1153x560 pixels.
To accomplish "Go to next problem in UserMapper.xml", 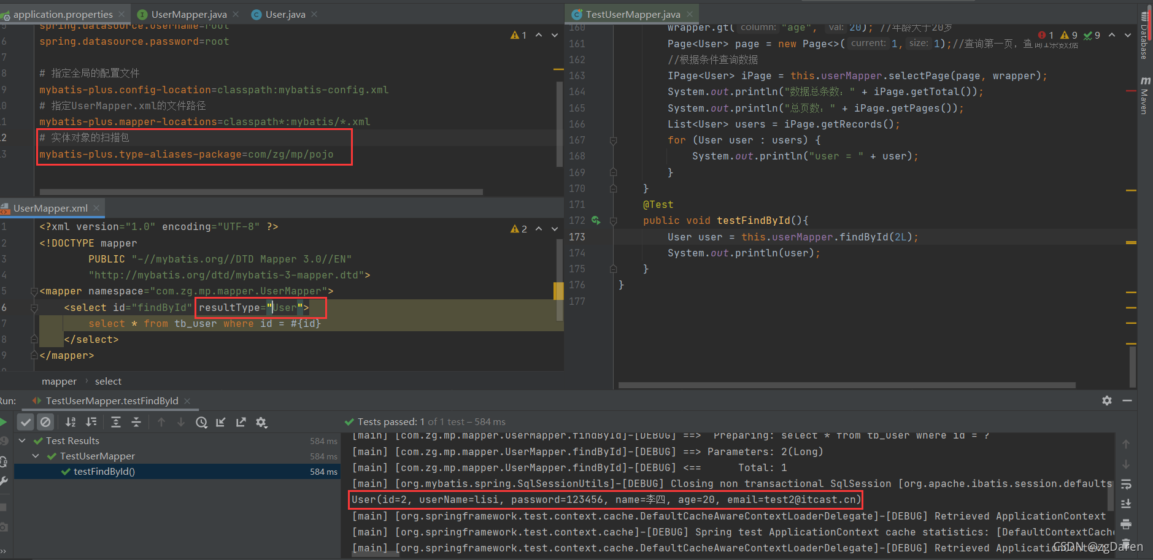I will click(555, 229).
